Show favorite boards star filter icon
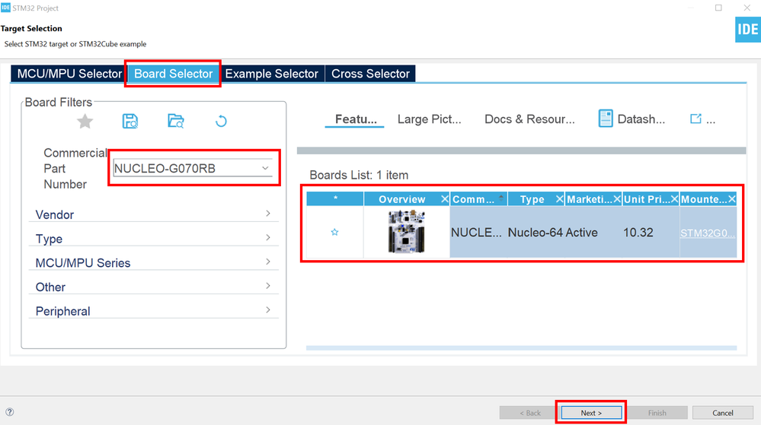 point(85,121)
